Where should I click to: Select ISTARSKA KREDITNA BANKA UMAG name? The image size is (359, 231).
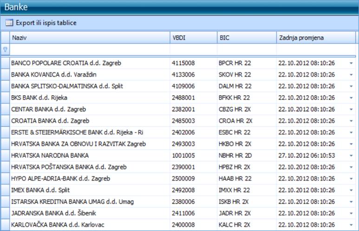(72, 202)
